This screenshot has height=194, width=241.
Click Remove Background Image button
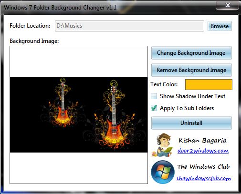pos(191,70)
